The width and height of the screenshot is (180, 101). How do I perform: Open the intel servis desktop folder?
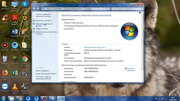5,5
